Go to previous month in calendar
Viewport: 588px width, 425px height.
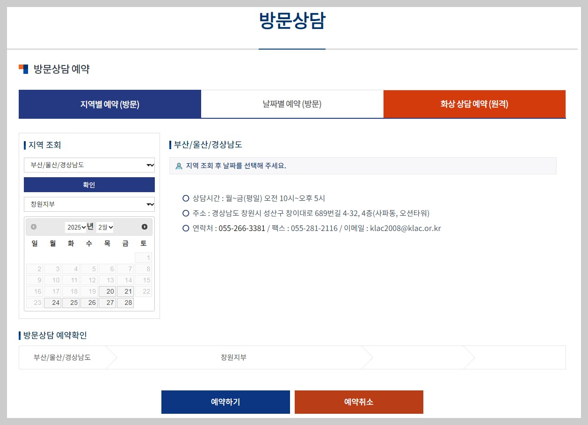(x=34, y=227)
